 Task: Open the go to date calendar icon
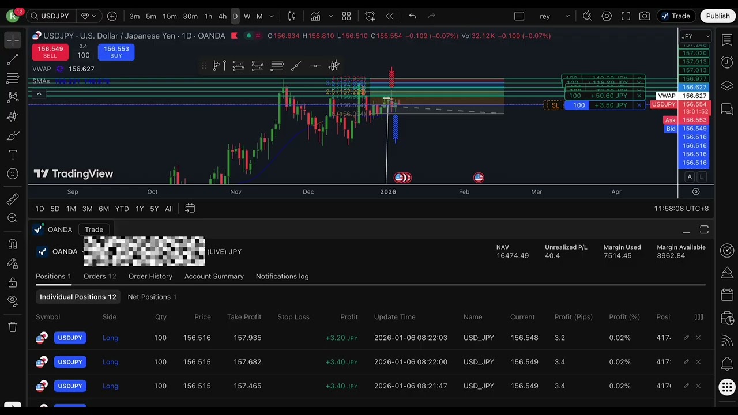tap(190, 209)
